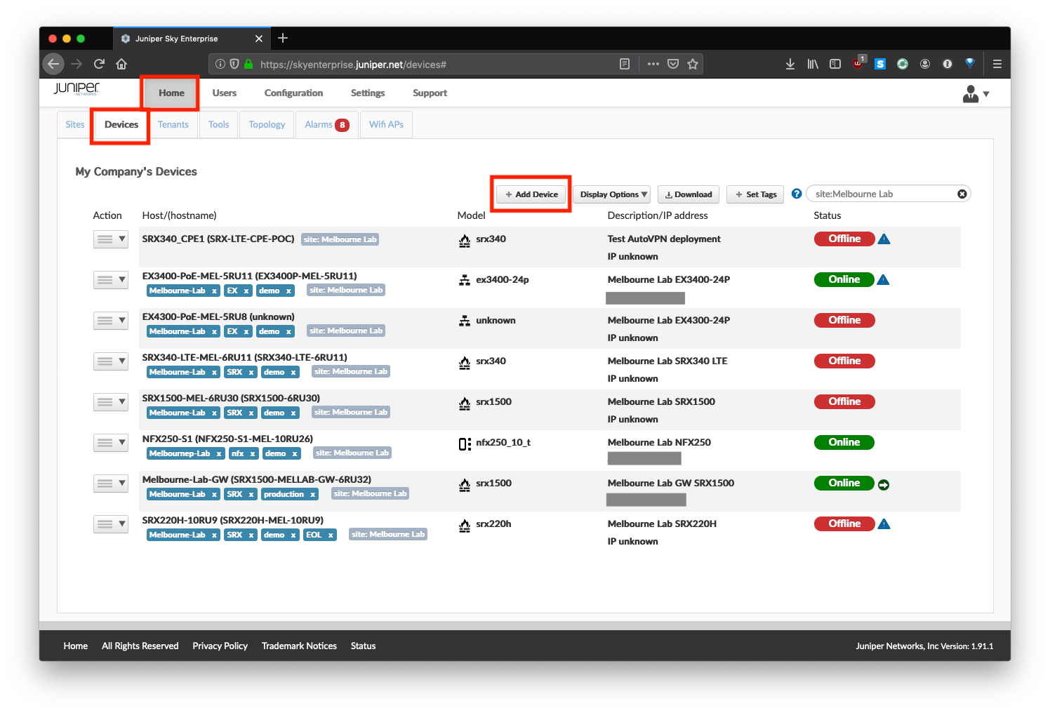
Task: Clear the site:Melbourne Lab search filter
Action: coord(962,194)
